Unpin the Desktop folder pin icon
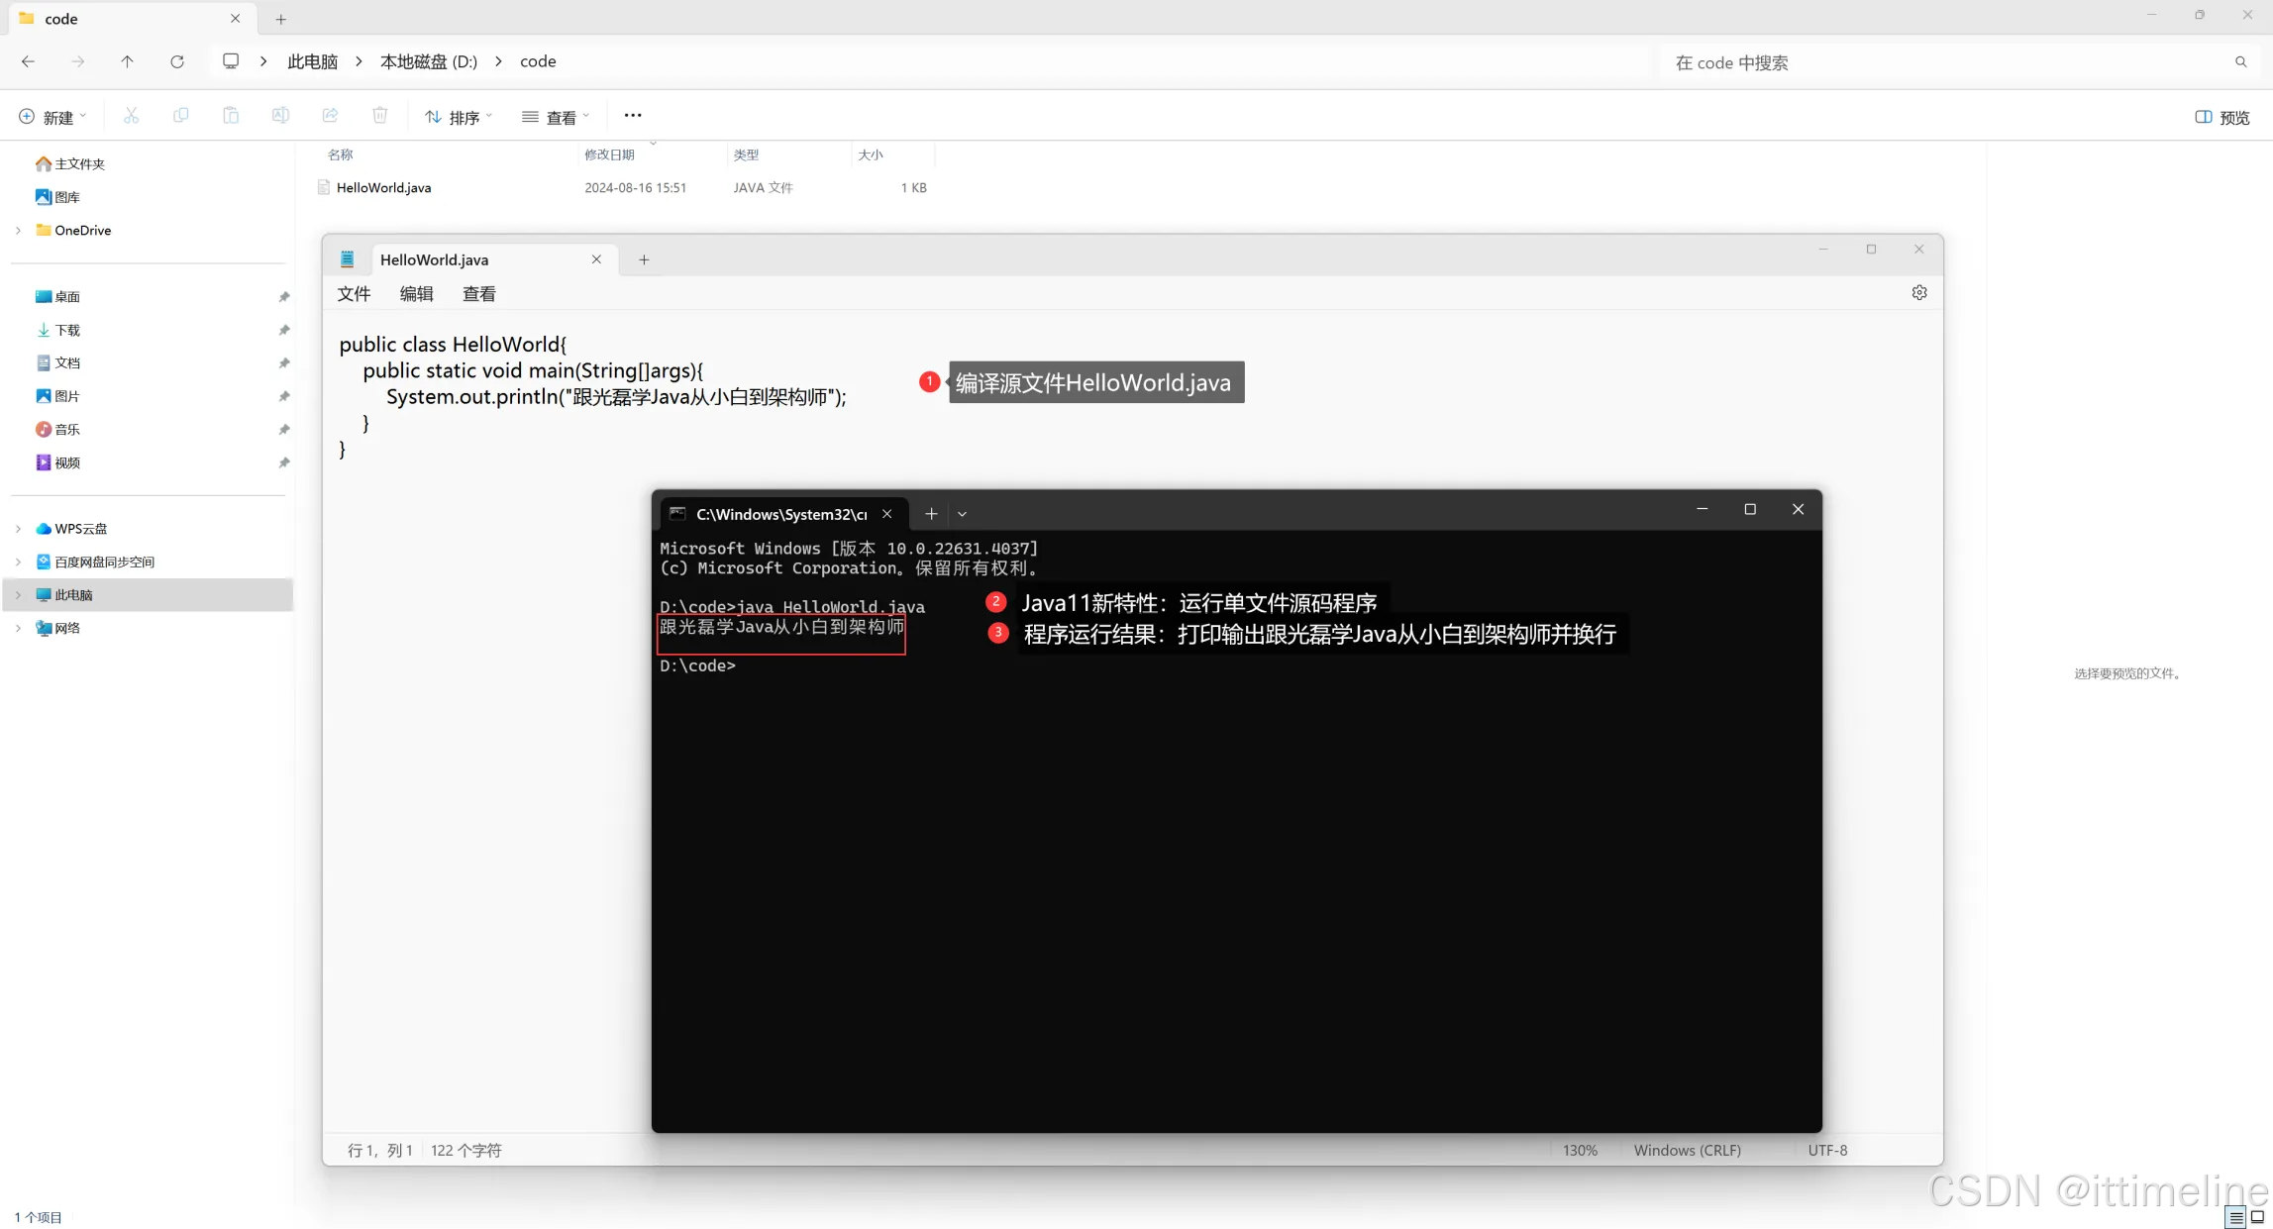The height and width of the screenshot is (1229, 2273). [x=284, y=297]
